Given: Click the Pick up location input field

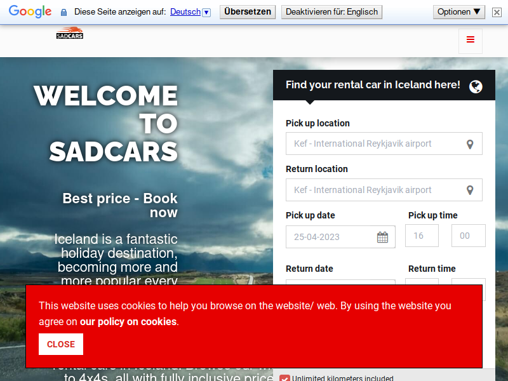Looking at the screenshot, I should coord(384,144).
